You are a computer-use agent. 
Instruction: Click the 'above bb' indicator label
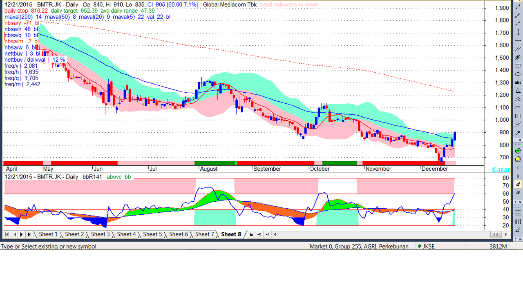119,177
